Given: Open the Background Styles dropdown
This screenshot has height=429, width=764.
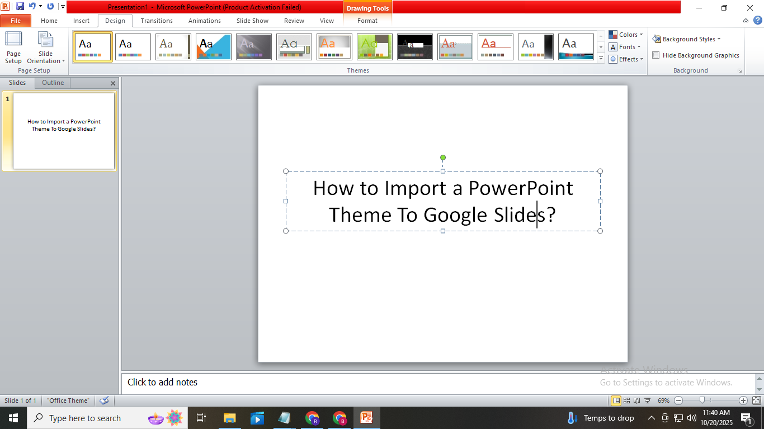Looking at the screenshot, I should click(x=687, y=39).
